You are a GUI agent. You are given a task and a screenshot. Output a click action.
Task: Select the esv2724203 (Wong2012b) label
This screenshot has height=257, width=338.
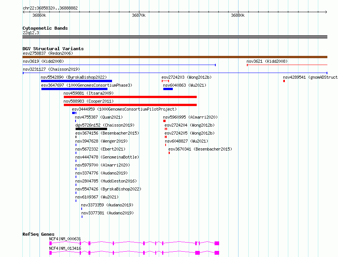tap(187, 77)
